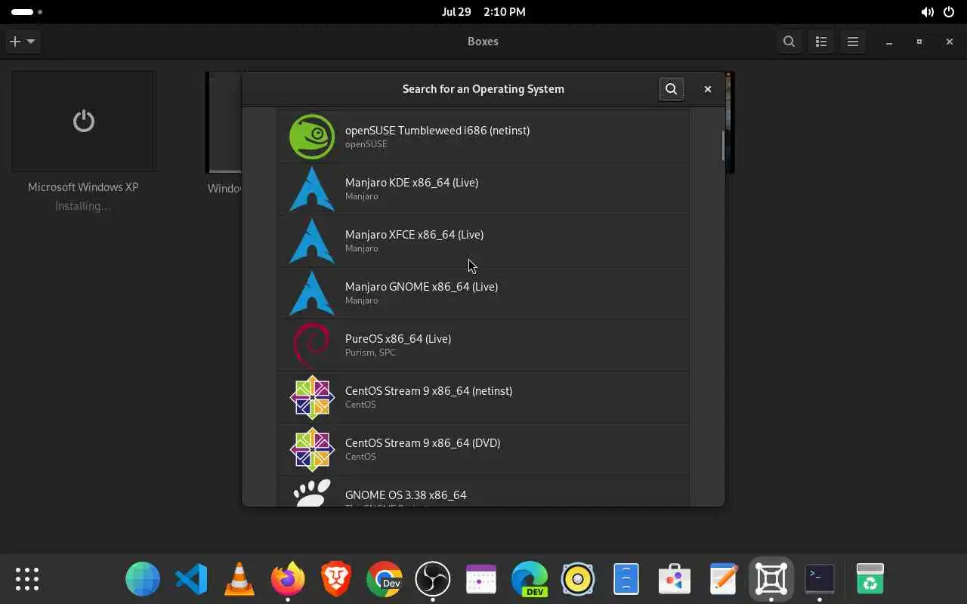Click the Manjaro XFCE row logo
This screenshot has height=604, width=967.
coord(312,241)
